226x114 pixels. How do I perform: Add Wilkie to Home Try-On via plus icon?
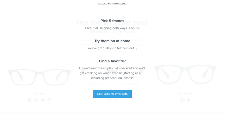[x=13, y=100]
